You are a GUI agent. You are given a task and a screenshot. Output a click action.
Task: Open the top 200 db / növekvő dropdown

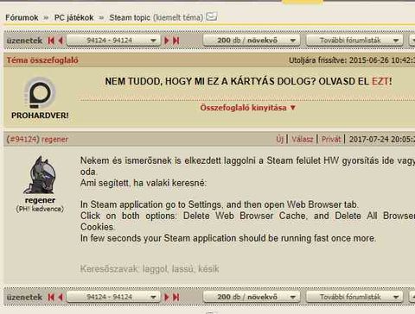point(252,41)
